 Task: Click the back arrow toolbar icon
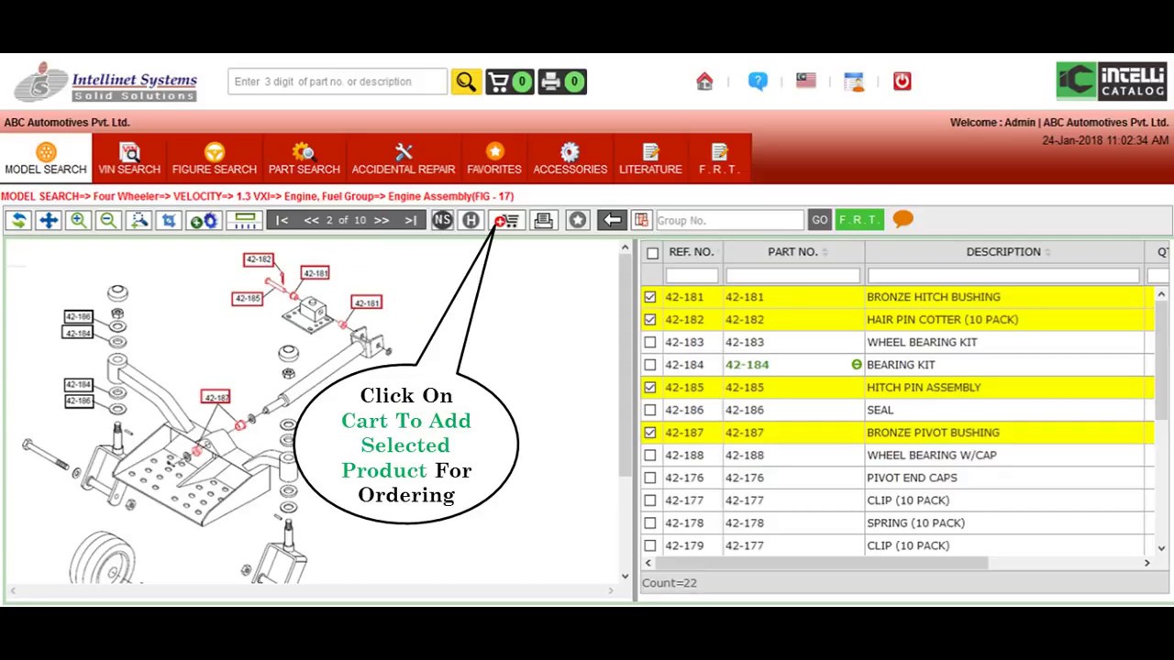[612, 220]
